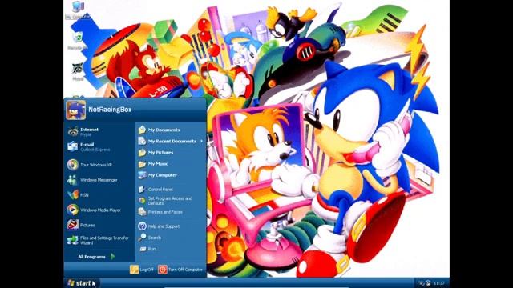Open My Pictures folder

point(171,153)
